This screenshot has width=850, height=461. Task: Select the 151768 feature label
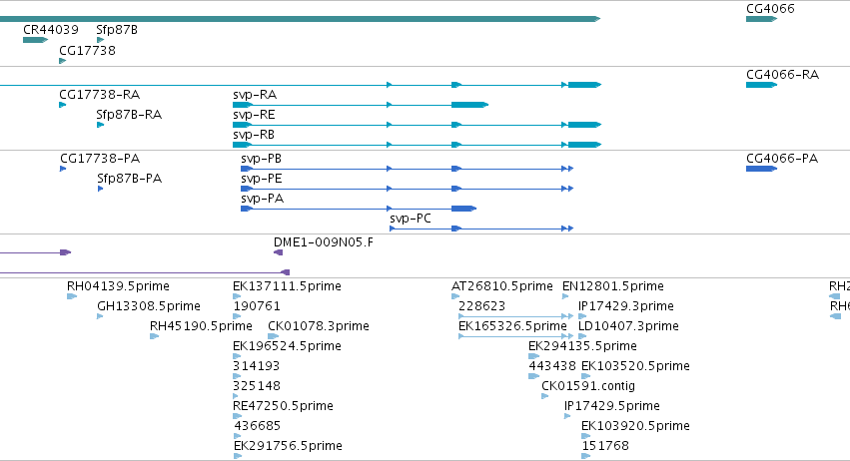point(605,446)
